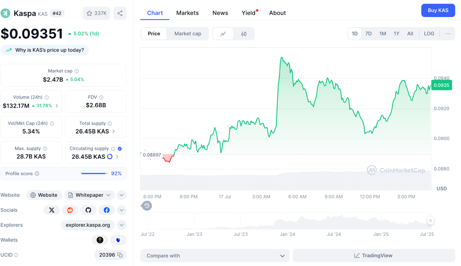461x266 pixels.
Task: Add Kaspa to watchlist via star button
Action: (97, 13)
